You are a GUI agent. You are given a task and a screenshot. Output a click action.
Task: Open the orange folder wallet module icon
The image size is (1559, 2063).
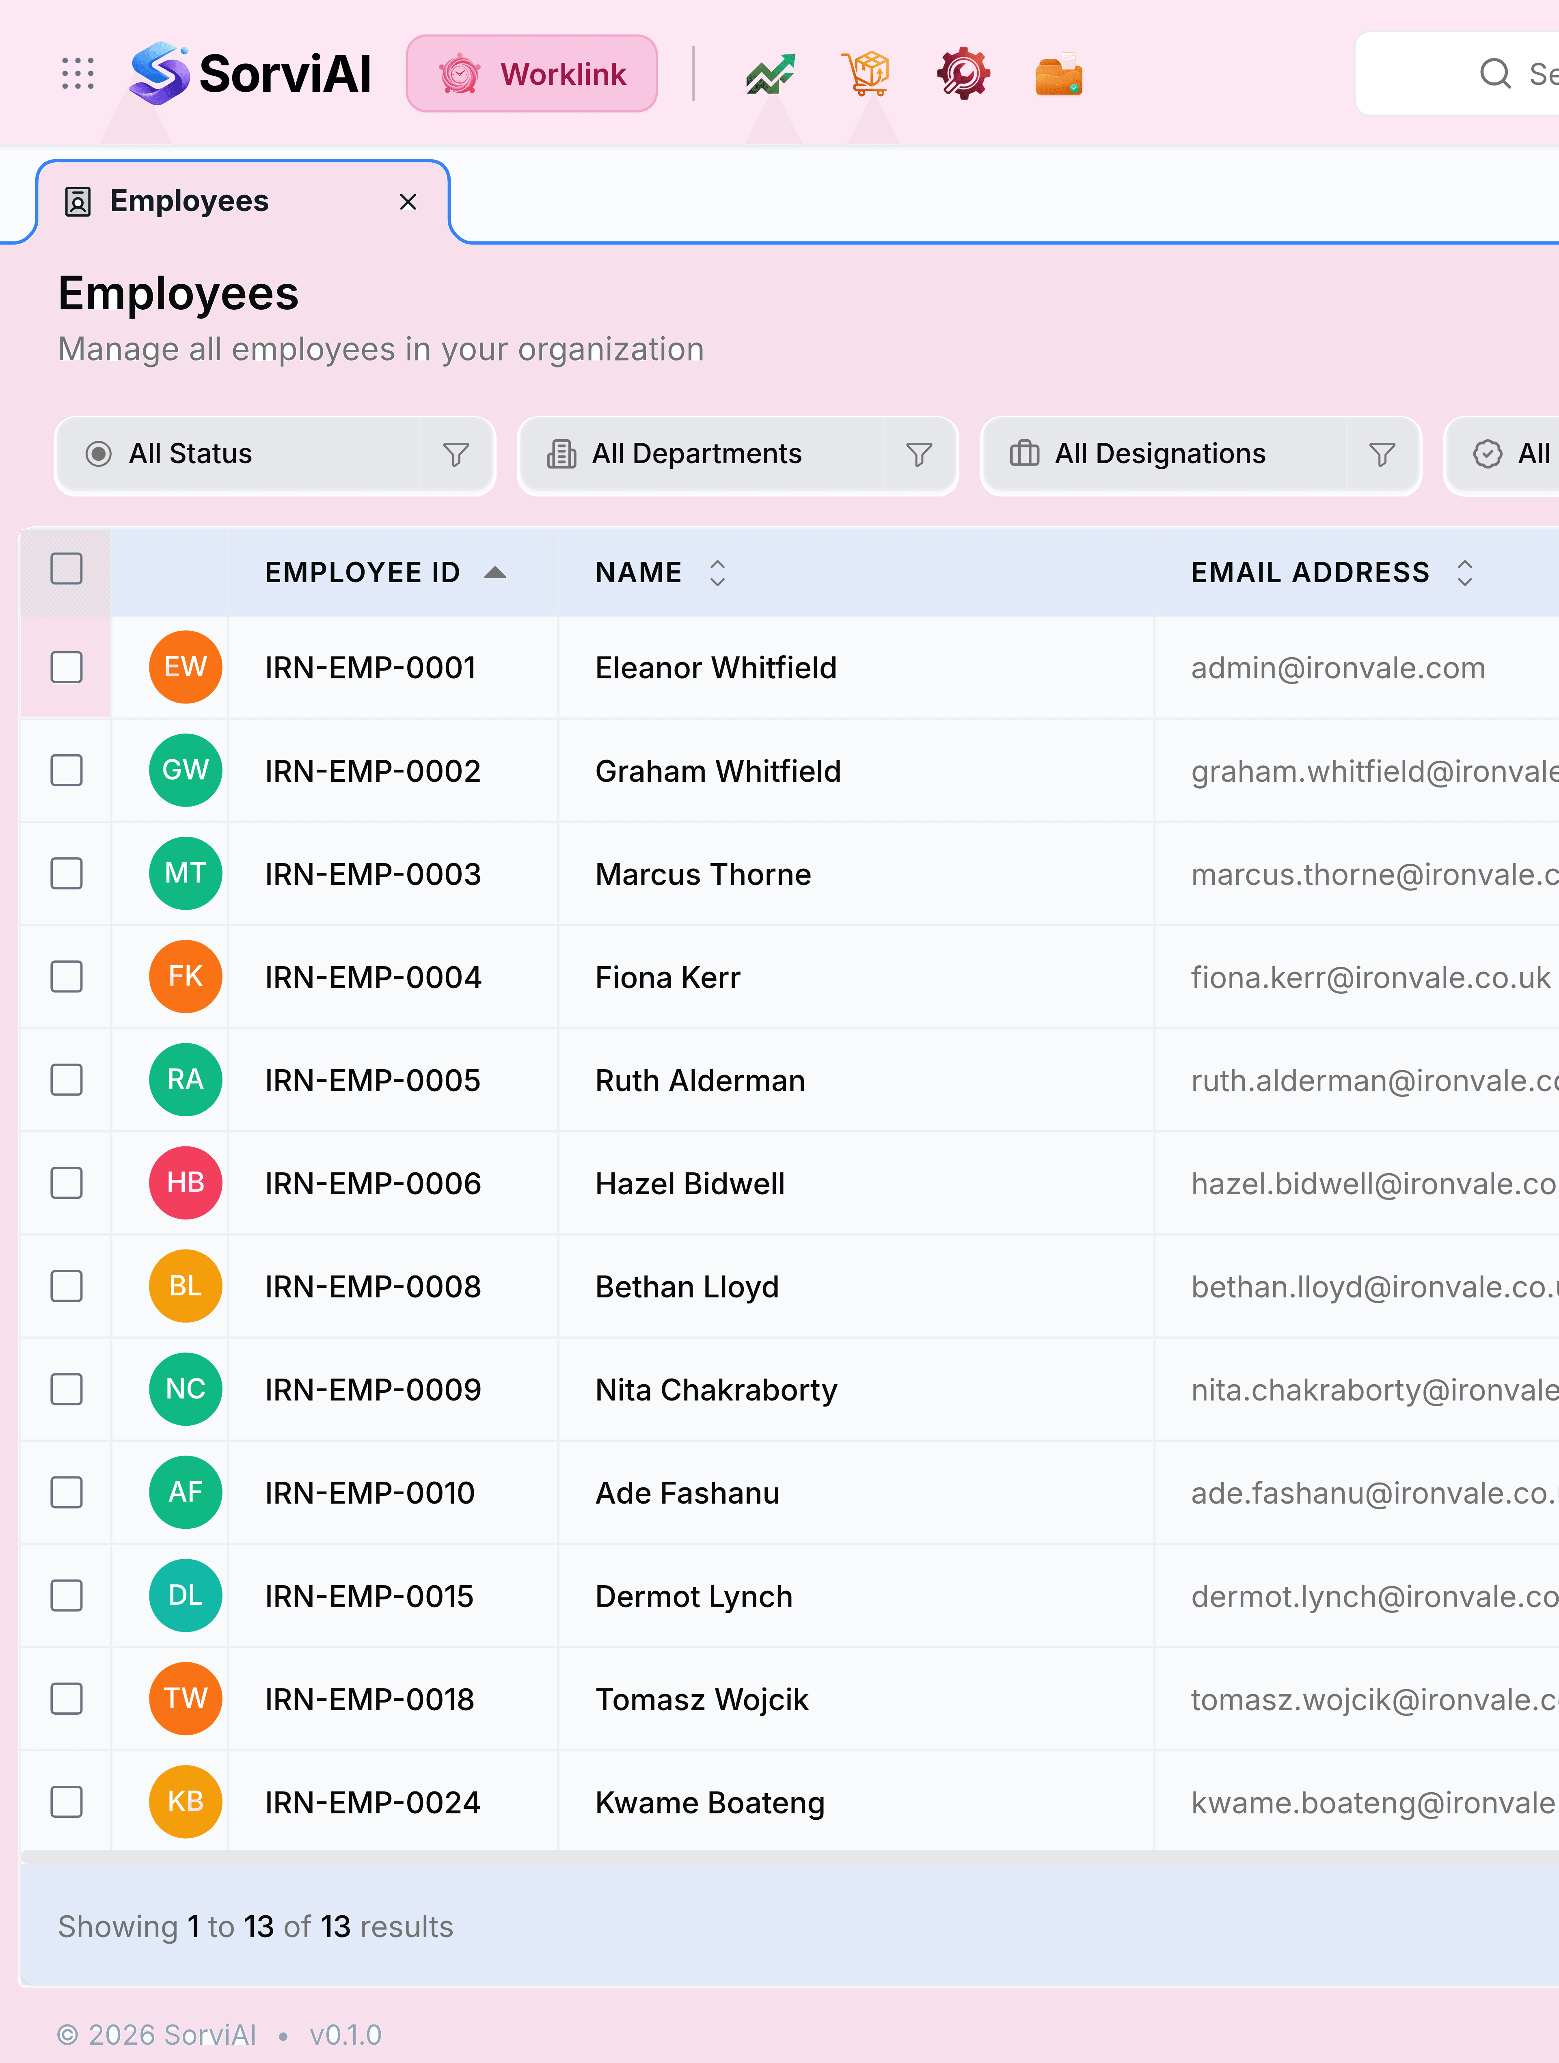[x=1059, y=74]
